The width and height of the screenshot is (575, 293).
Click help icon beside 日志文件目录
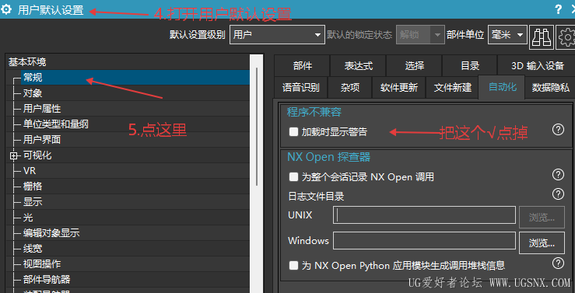558,194
